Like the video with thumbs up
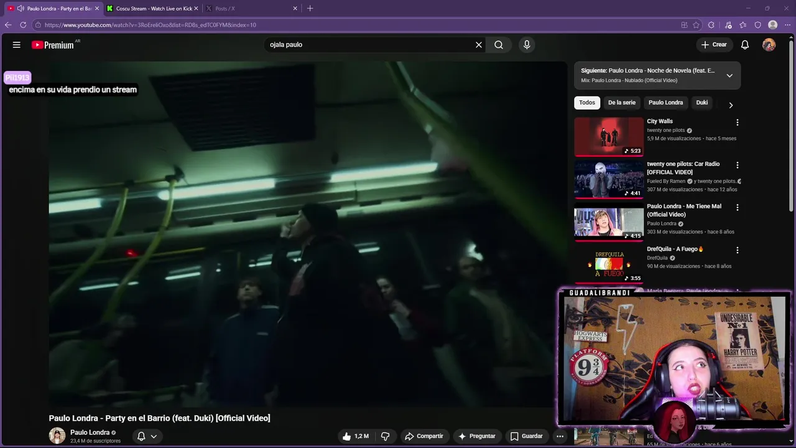 tap(355, 436)
